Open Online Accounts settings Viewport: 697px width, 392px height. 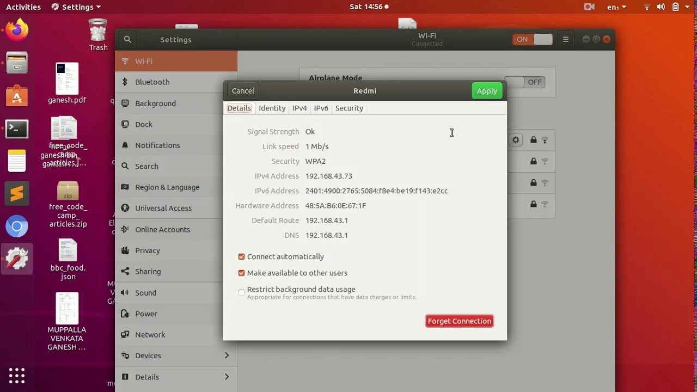(x=176, y=229)
